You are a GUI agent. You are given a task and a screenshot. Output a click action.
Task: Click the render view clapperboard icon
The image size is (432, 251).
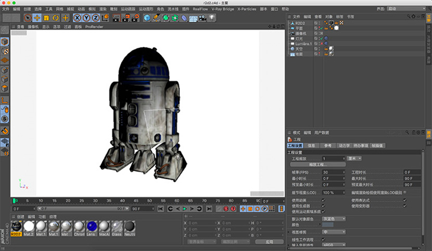click(x=117, y=18)
